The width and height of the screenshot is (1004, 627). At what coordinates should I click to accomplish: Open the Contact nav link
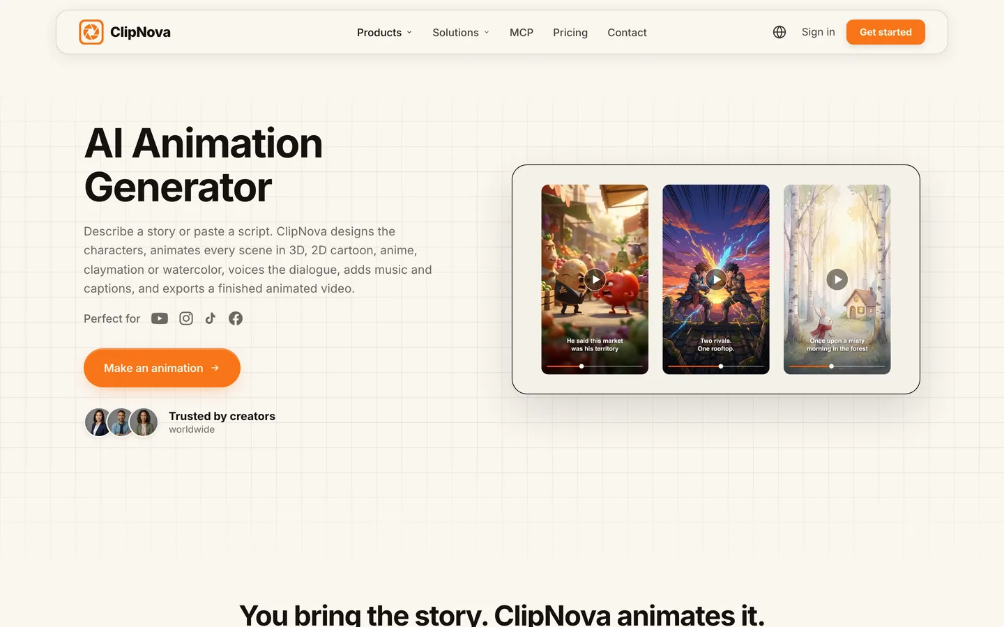click(627, 33)
